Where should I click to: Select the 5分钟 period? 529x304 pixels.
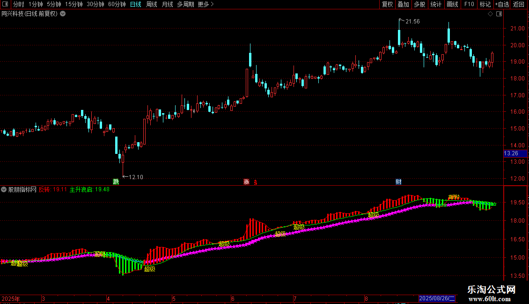pos(54,4)
